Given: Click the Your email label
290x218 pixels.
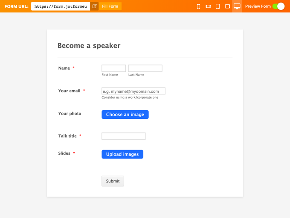Looking at the screenshot, I should click(x=69, y=91).
